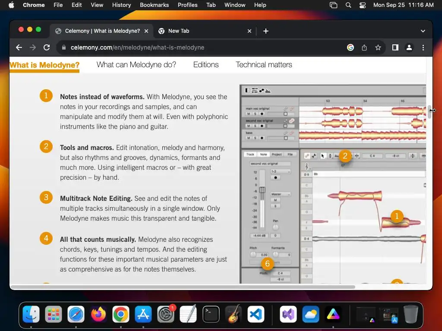This screenshot has height=331, width=442.
Task: Share this page with the share icon
Action: tap(364, 47)
